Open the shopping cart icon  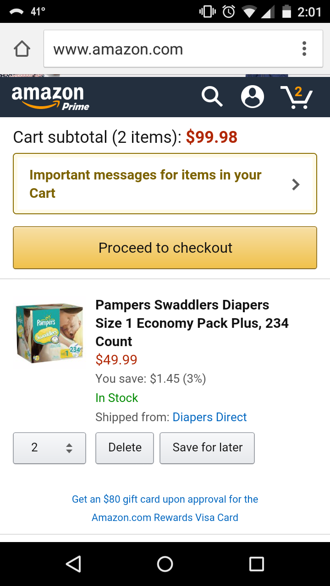pos(297,97)
